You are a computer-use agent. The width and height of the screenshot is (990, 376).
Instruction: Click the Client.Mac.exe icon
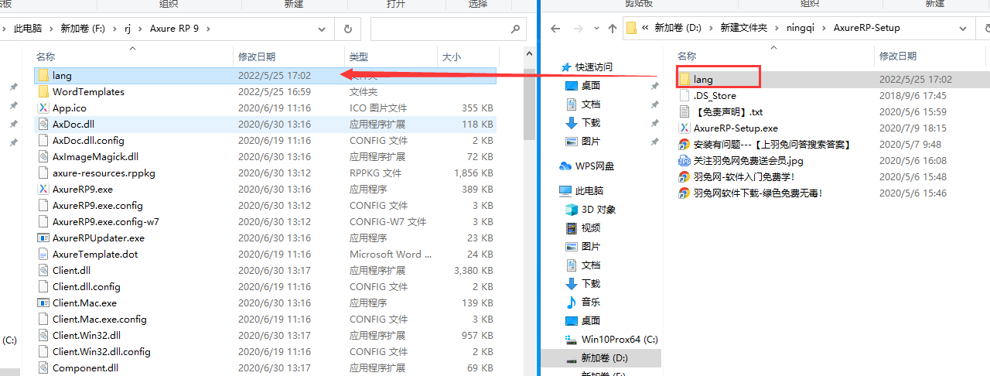click(43, 303)
